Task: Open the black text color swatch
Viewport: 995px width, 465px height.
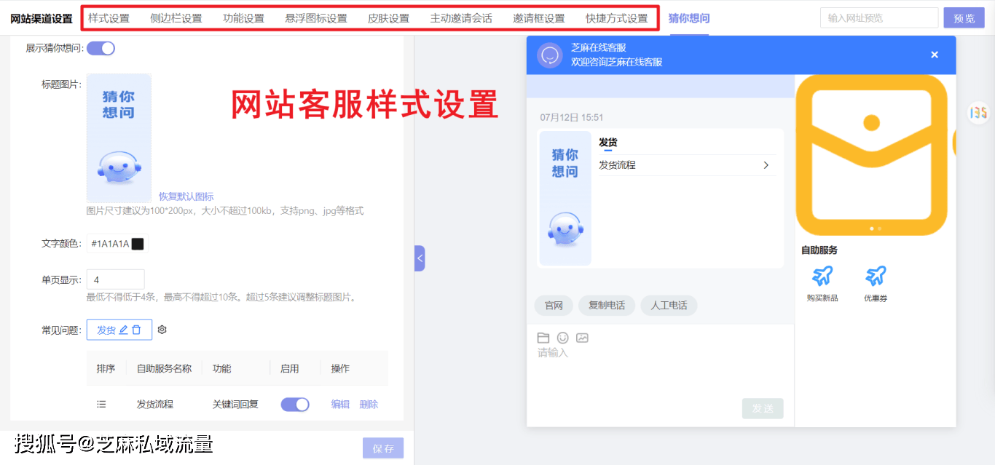Action: [137, 244]
